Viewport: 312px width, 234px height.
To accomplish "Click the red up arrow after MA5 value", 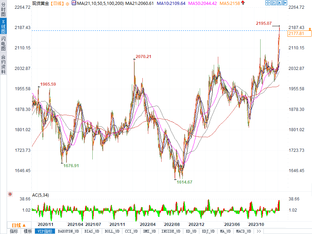I will coord(243,3).
